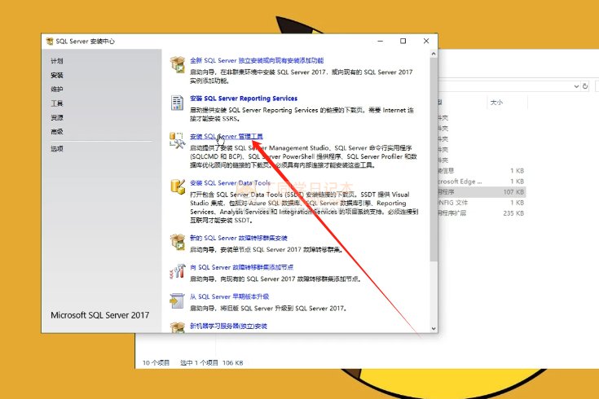This screenshot has height=399, width=599.
Task: Open the address bar dropdown in Explorer window
Action: (576, 86)
